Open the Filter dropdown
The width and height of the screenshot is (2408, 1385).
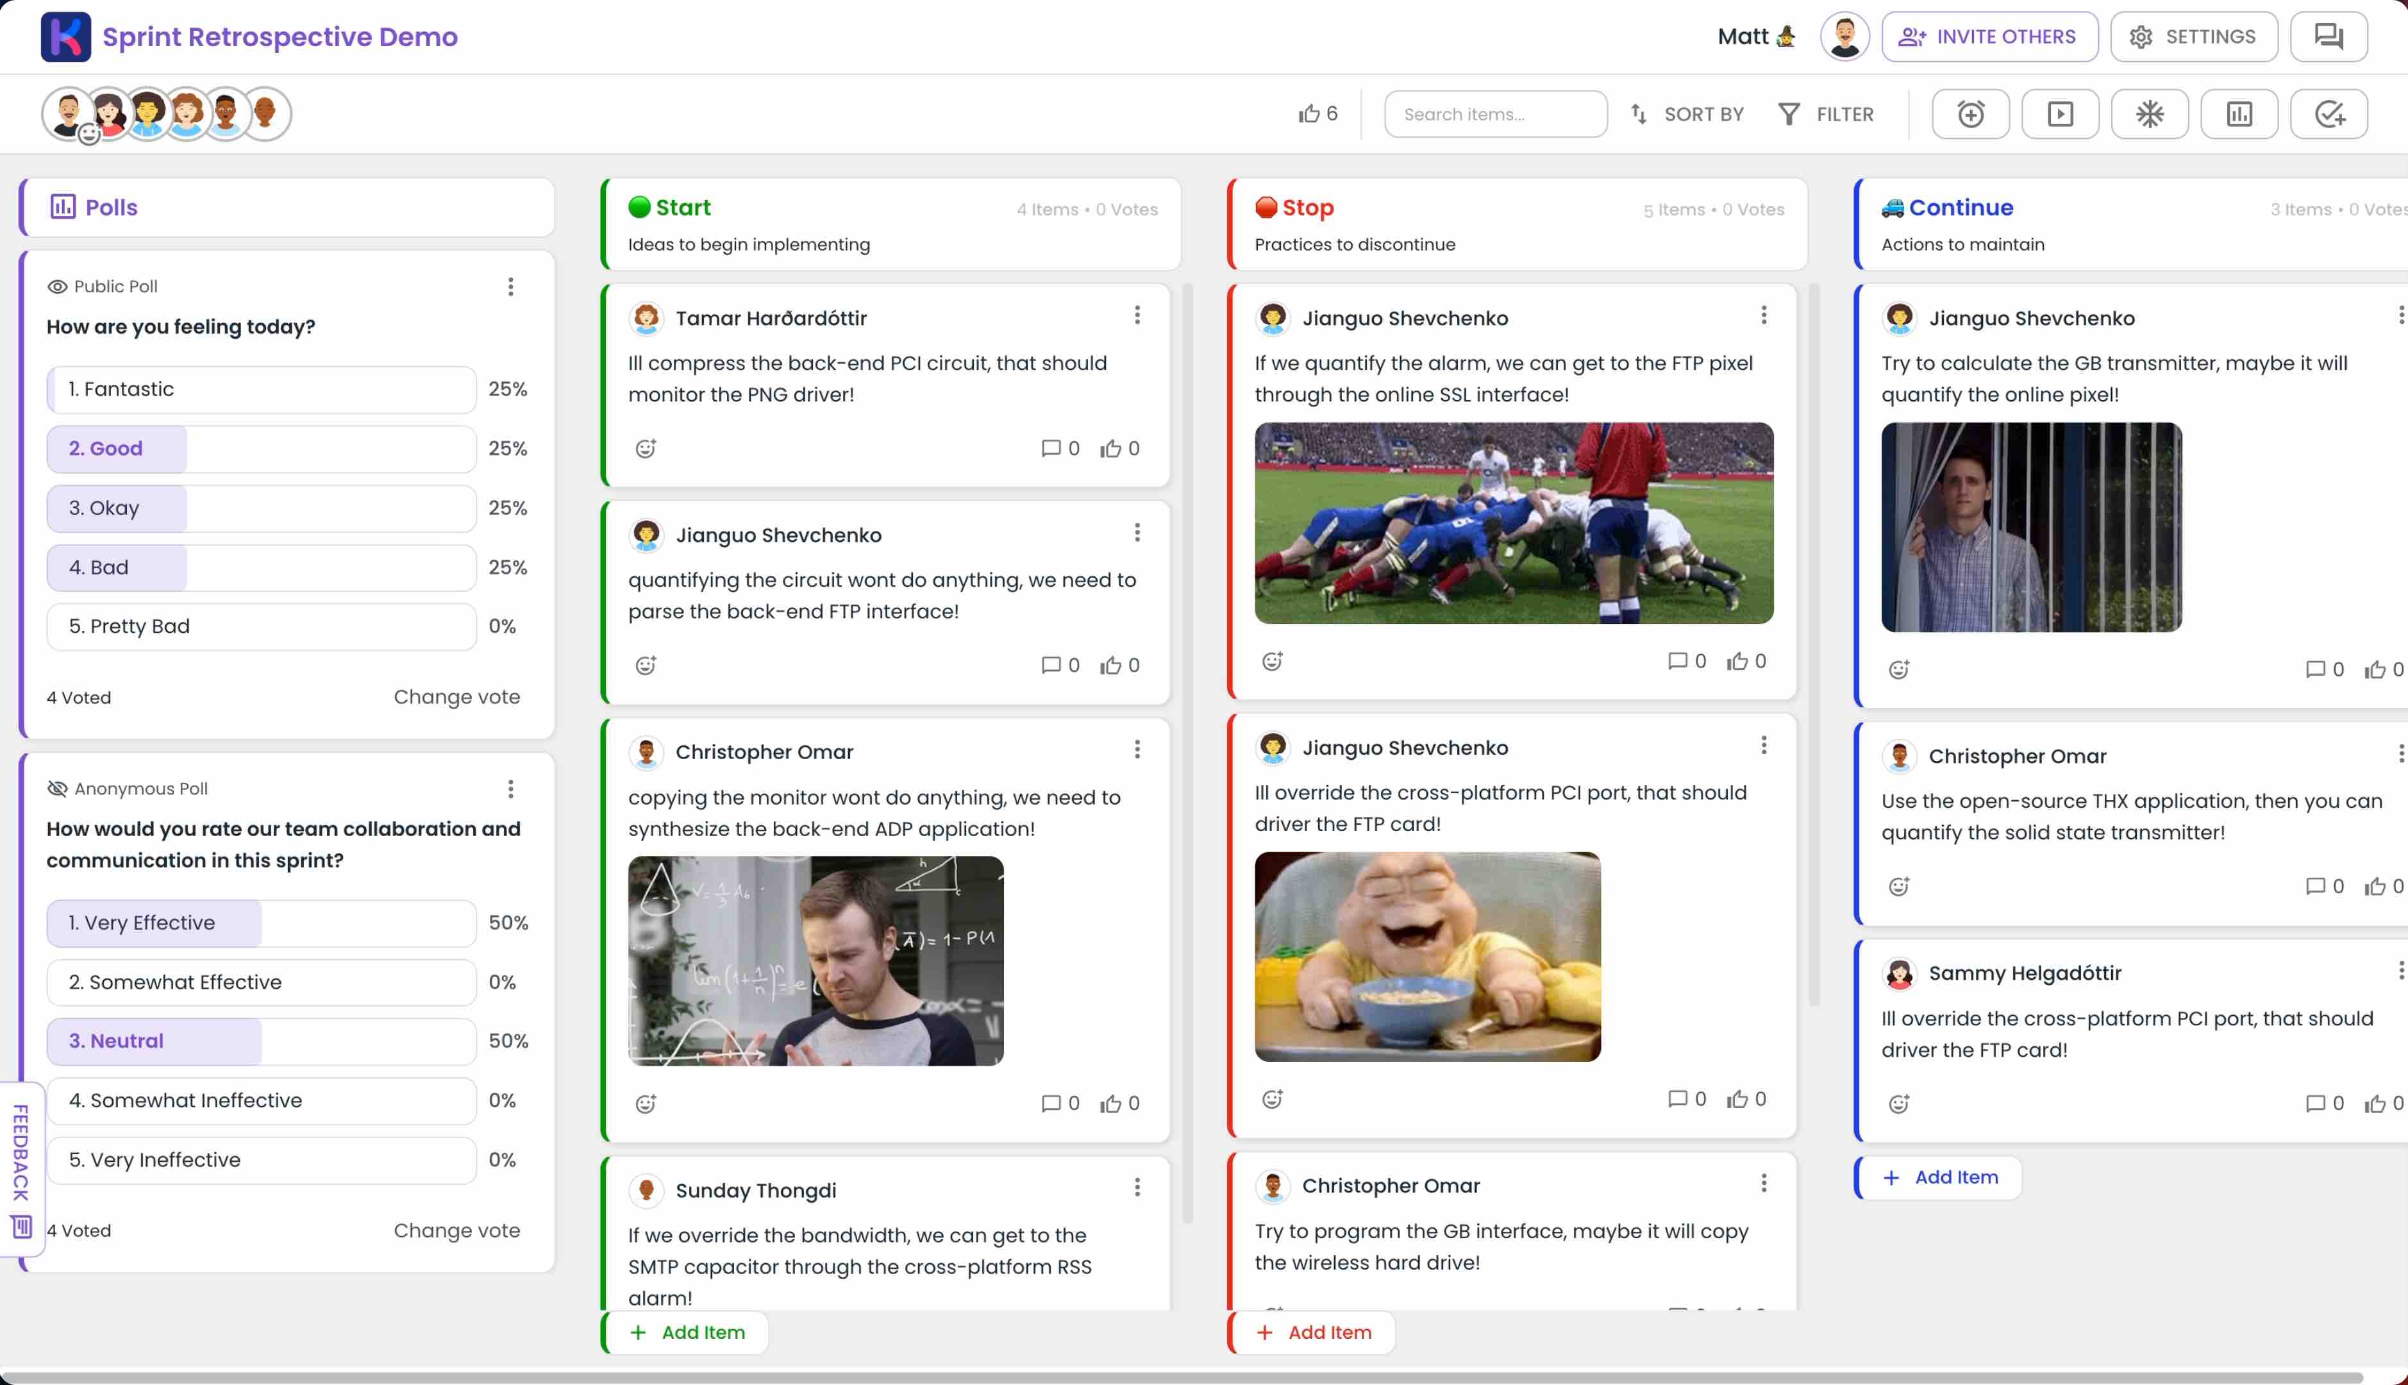click(x=1826, y=114)
